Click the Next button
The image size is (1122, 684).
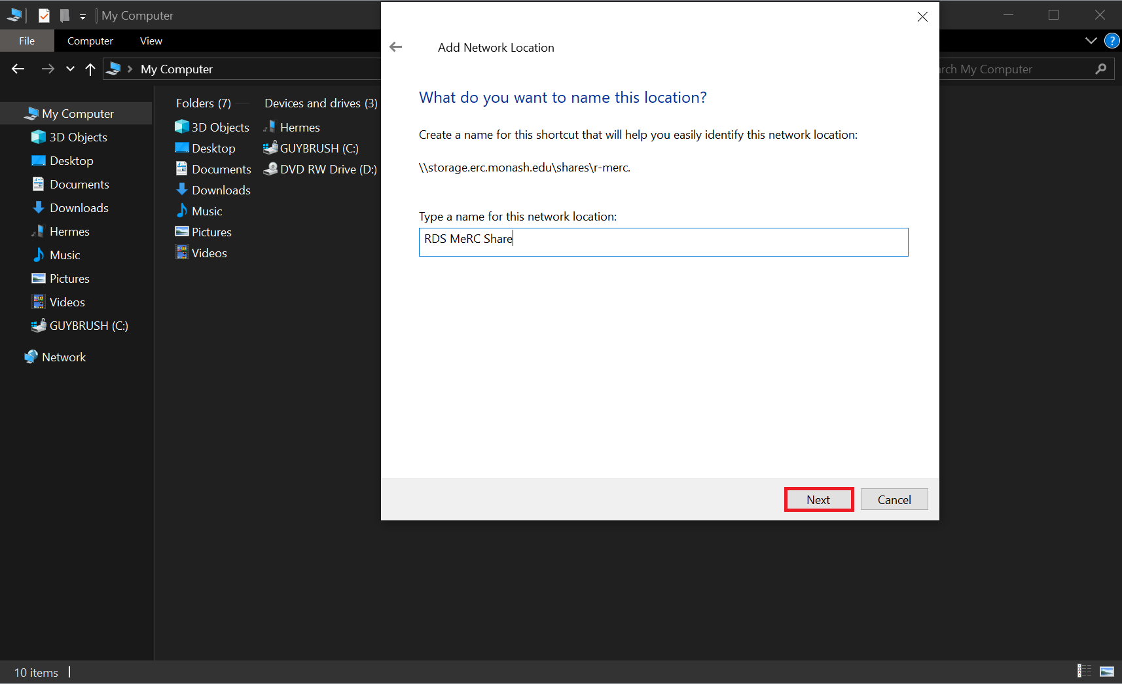[x=818, y=499]
